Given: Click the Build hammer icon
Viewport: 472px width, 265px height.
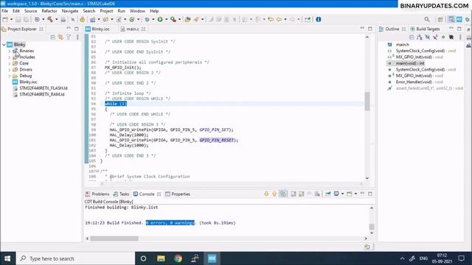Looking at the screenshot, I should coord(50,20).
